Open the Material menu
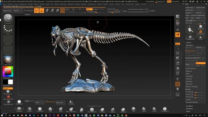This screenshot has width=208, height=117. (x=71, y=4)
